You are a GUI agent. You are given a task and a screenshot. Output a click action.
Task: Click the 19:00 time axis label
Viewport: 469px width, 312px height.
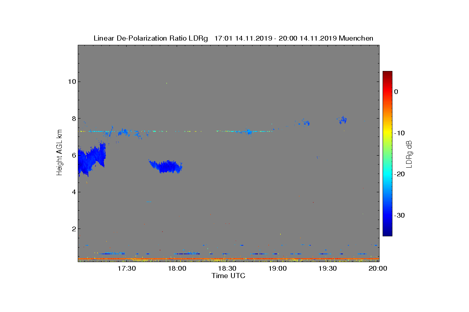277,269
